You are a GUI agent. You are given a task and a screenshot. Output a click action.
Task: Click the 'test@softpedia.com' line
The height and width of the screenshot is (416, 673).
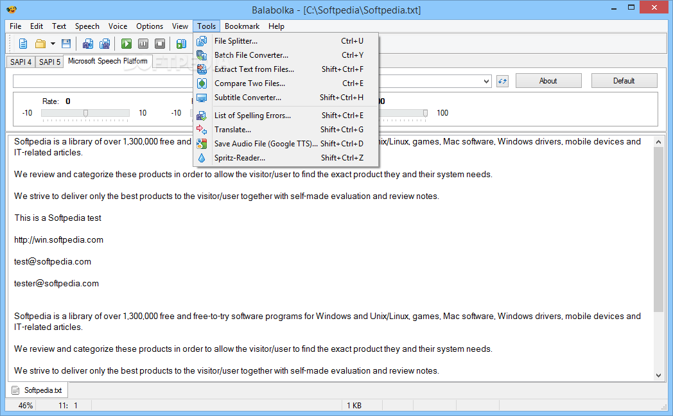coord(53,262)
